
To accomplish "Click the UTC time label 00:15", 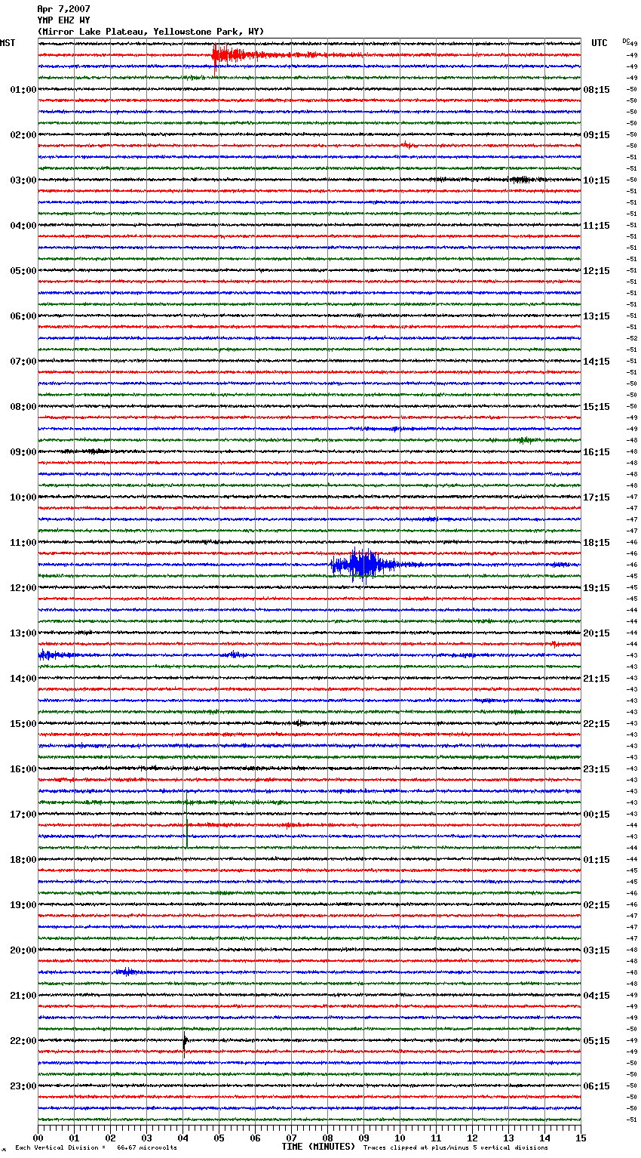I will [x=597, y=815].
